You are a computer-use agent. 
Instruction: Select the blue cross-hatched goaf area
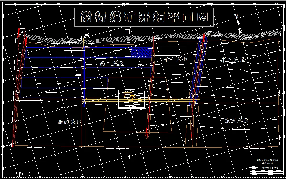click(x=141, y=52)
